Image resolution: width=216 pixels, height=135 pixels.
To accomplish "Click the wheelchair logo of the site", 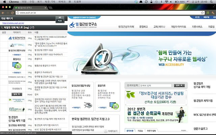I will coord(72,25).
